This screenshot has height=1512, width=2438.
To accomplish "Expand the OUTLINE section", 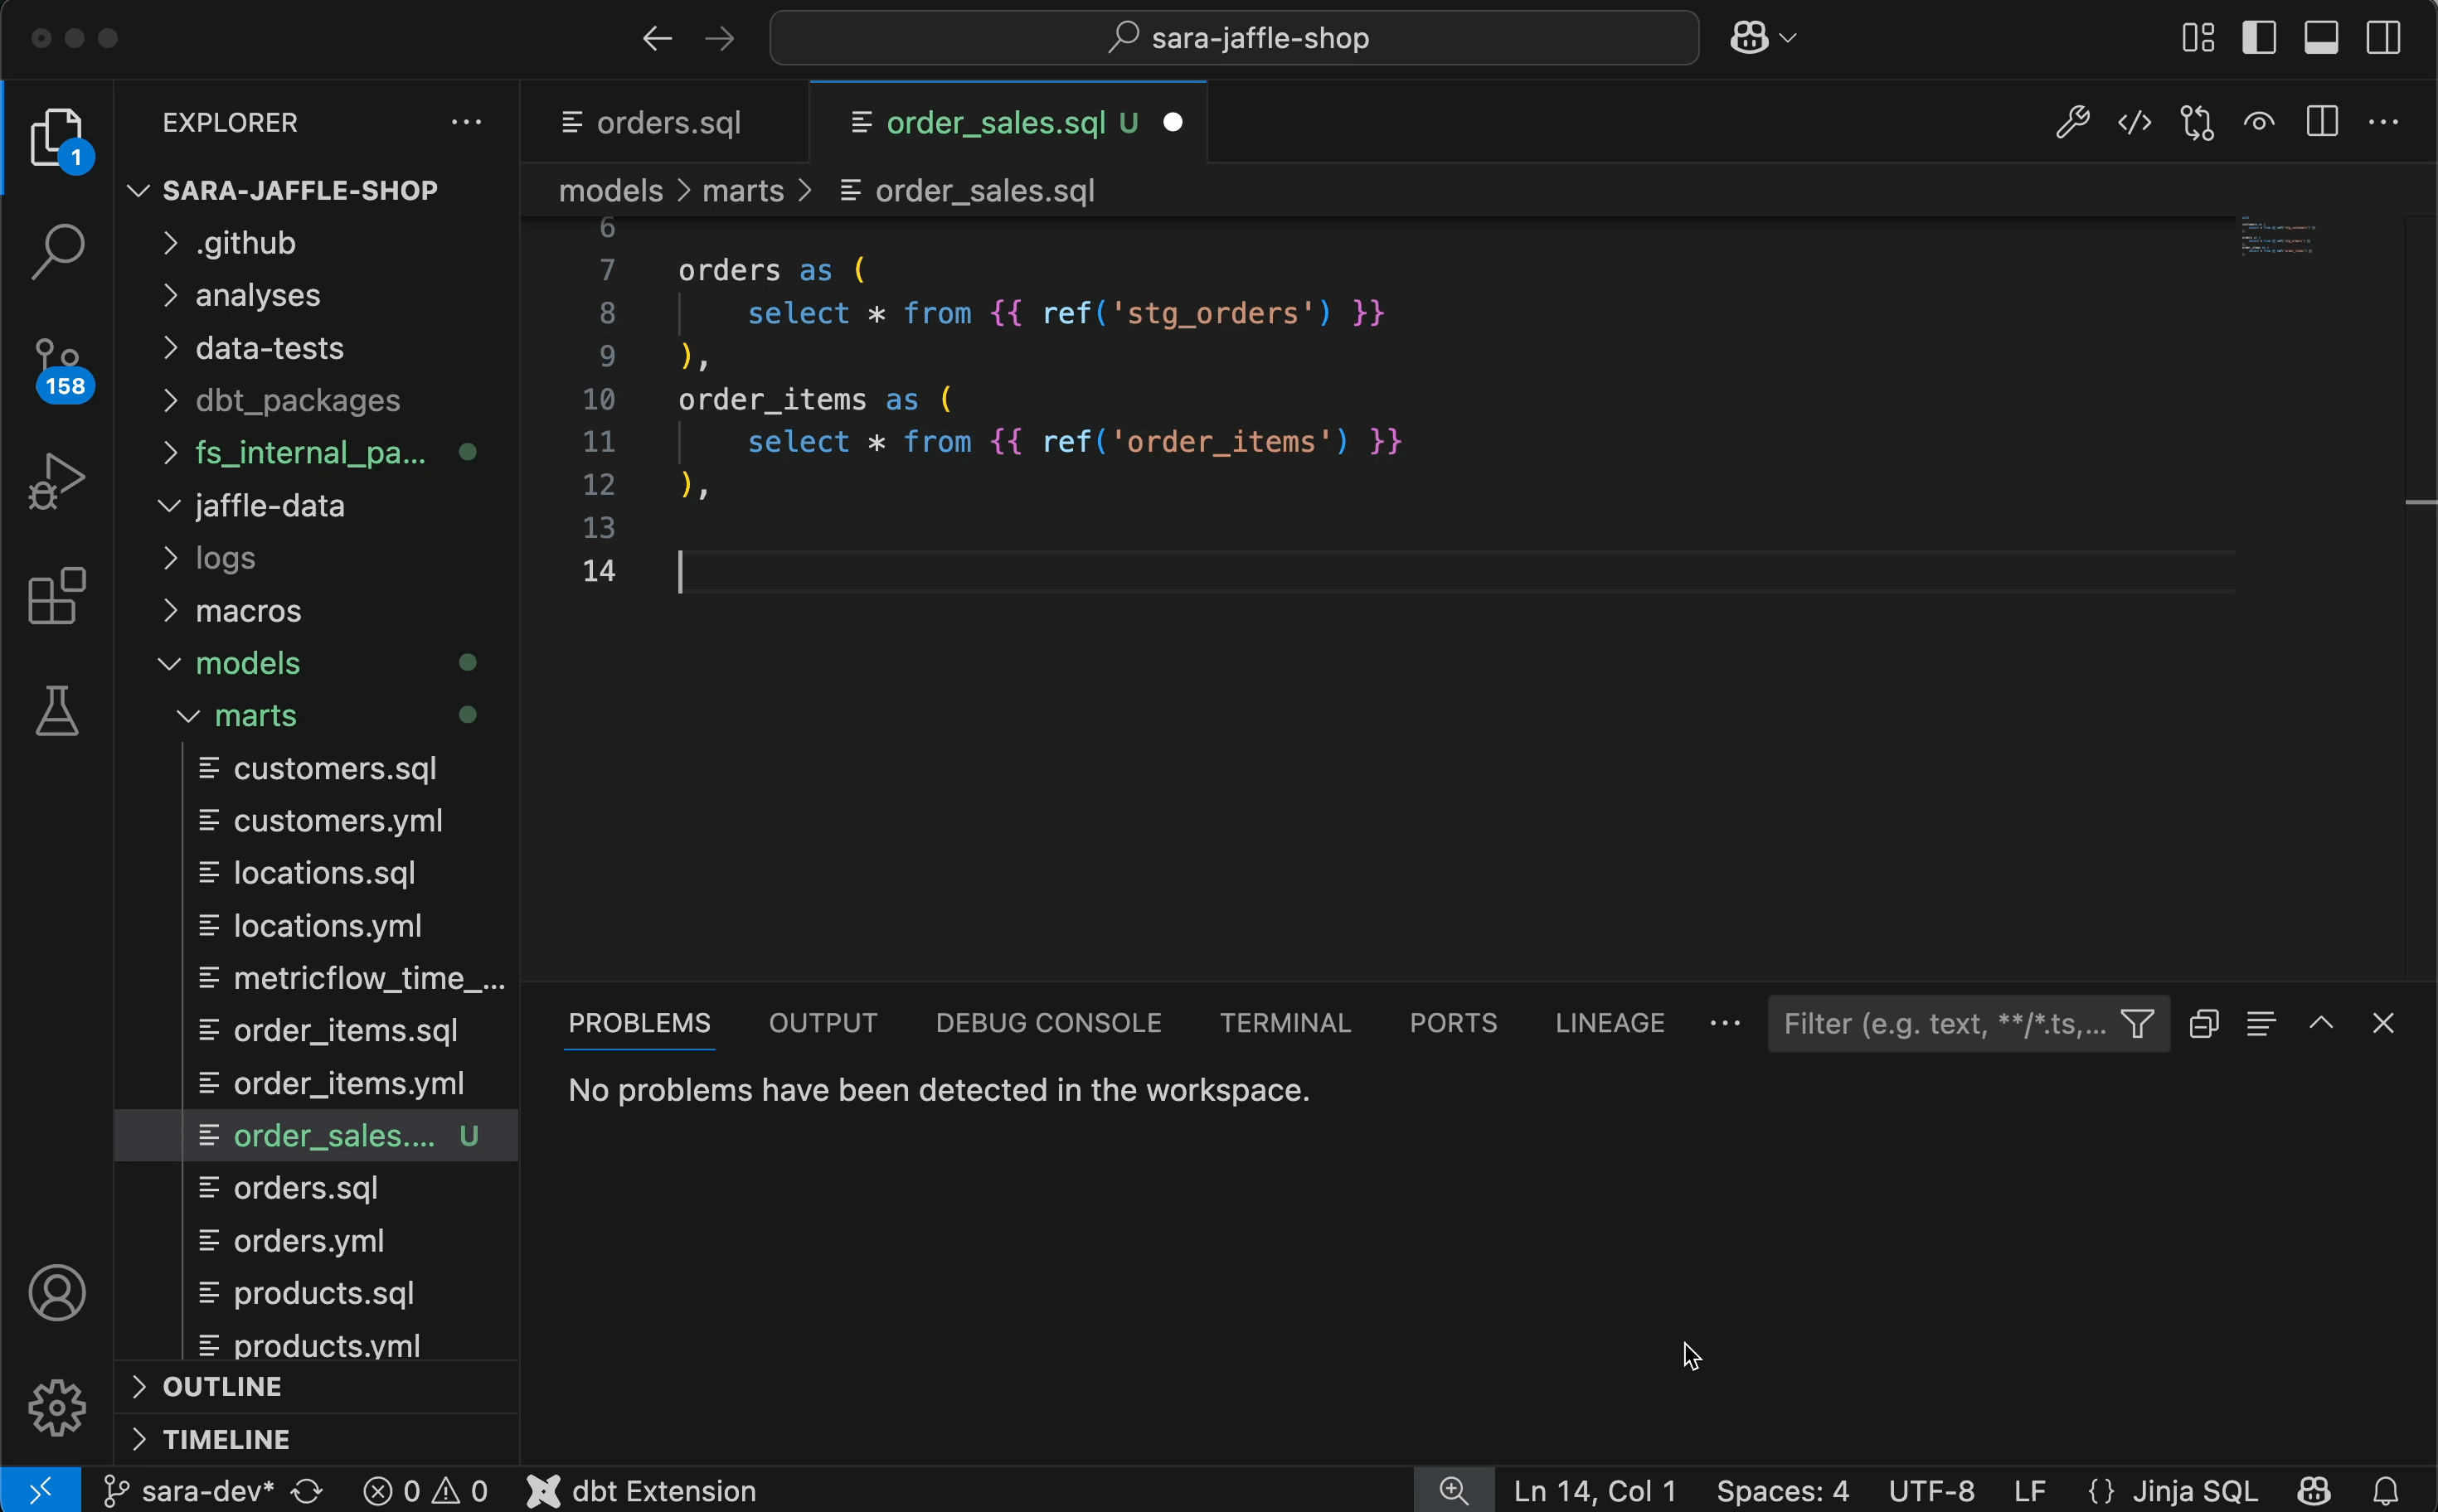I will pos(221,1386).
